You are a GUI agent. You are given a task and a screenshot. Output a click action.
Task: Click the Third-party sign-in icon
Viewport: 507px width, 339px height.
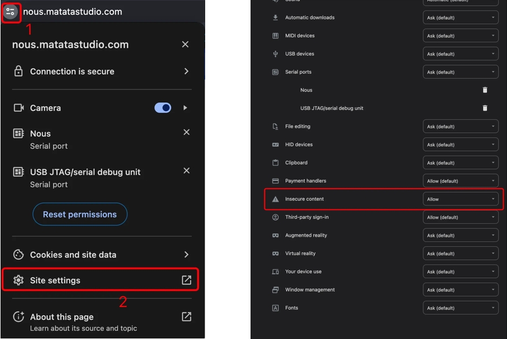point(275,217)
